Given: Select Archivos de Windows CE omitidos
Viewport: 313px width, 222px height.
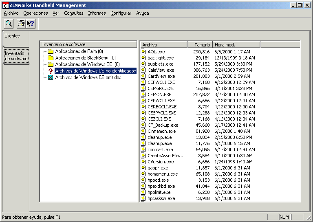Looking at the screenshot, I should [x=88, y=77].
